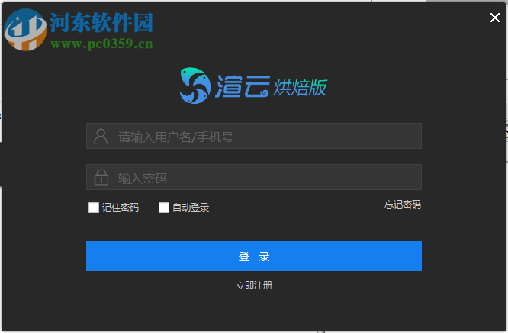Click the password input field
Screen dimensions: 508x333
pos(254,177)
